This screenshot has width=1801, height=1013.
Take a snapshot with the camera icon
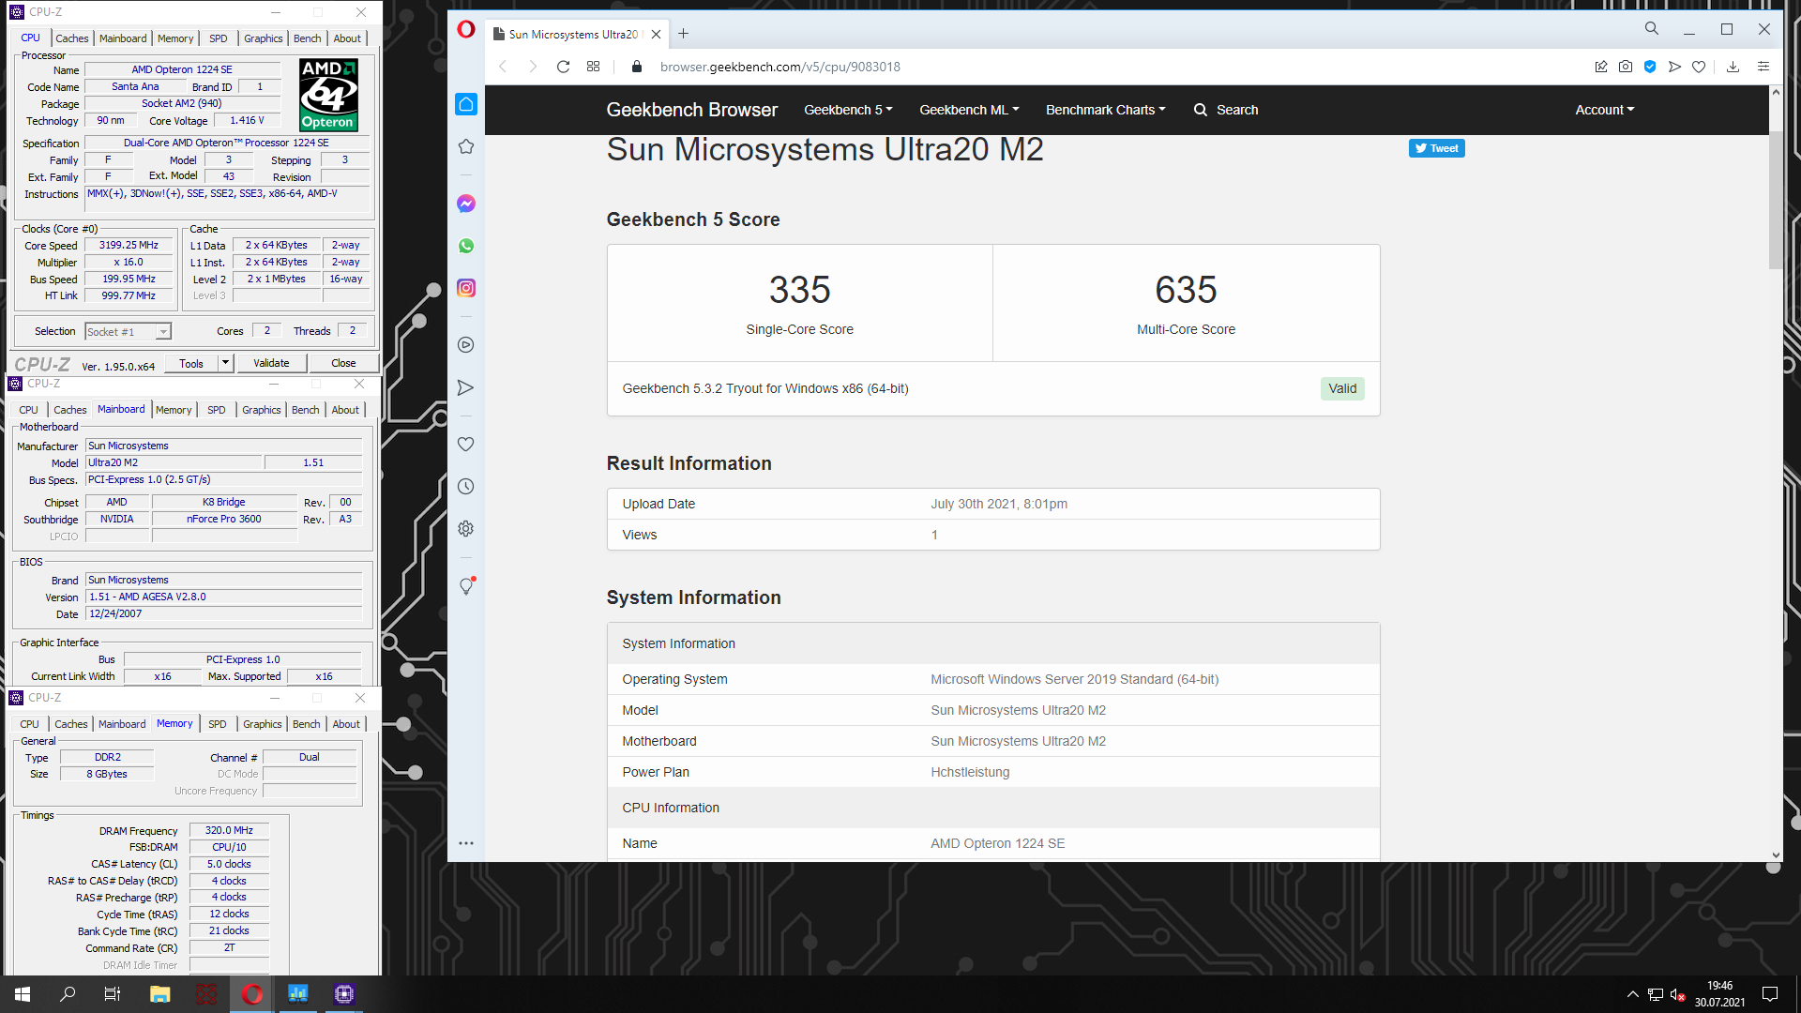1626,67
